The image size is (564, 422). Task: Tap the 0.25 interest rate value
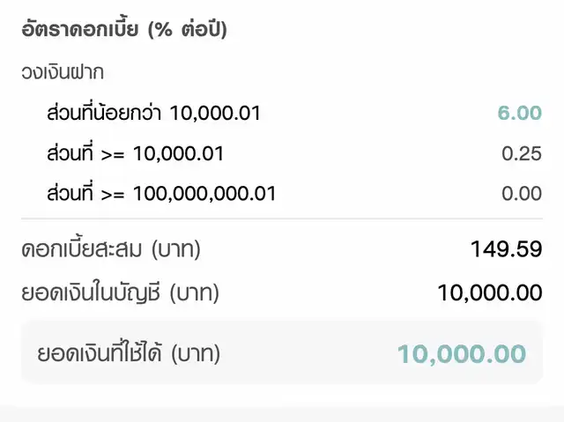pos(522,153)
